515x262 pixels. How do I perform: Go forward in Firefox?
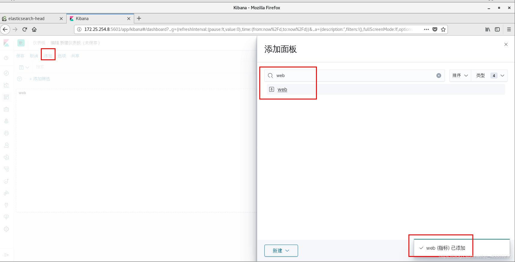[x=15, y=29]
